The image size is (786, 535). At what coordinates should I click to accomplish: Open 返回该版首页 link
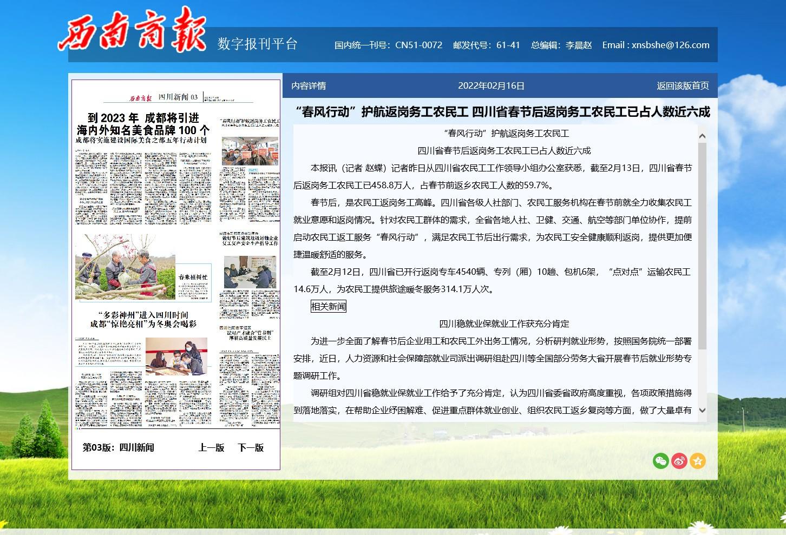pyautogui.click(x=683, y=85)
